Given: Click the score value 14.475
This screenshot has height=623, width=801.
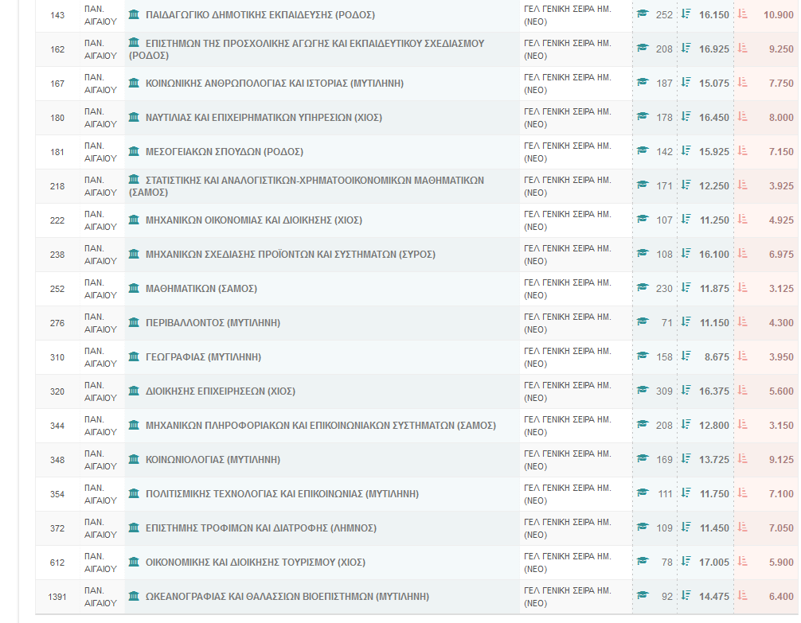Looking at the screenshot, I should pyautogui.click(x=714, y=597).
